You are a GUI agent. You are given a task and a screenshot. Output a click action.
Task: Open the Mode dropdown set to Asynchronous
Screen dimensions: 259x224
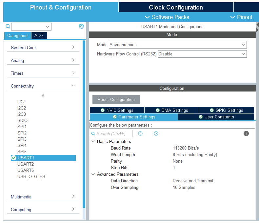177,45
